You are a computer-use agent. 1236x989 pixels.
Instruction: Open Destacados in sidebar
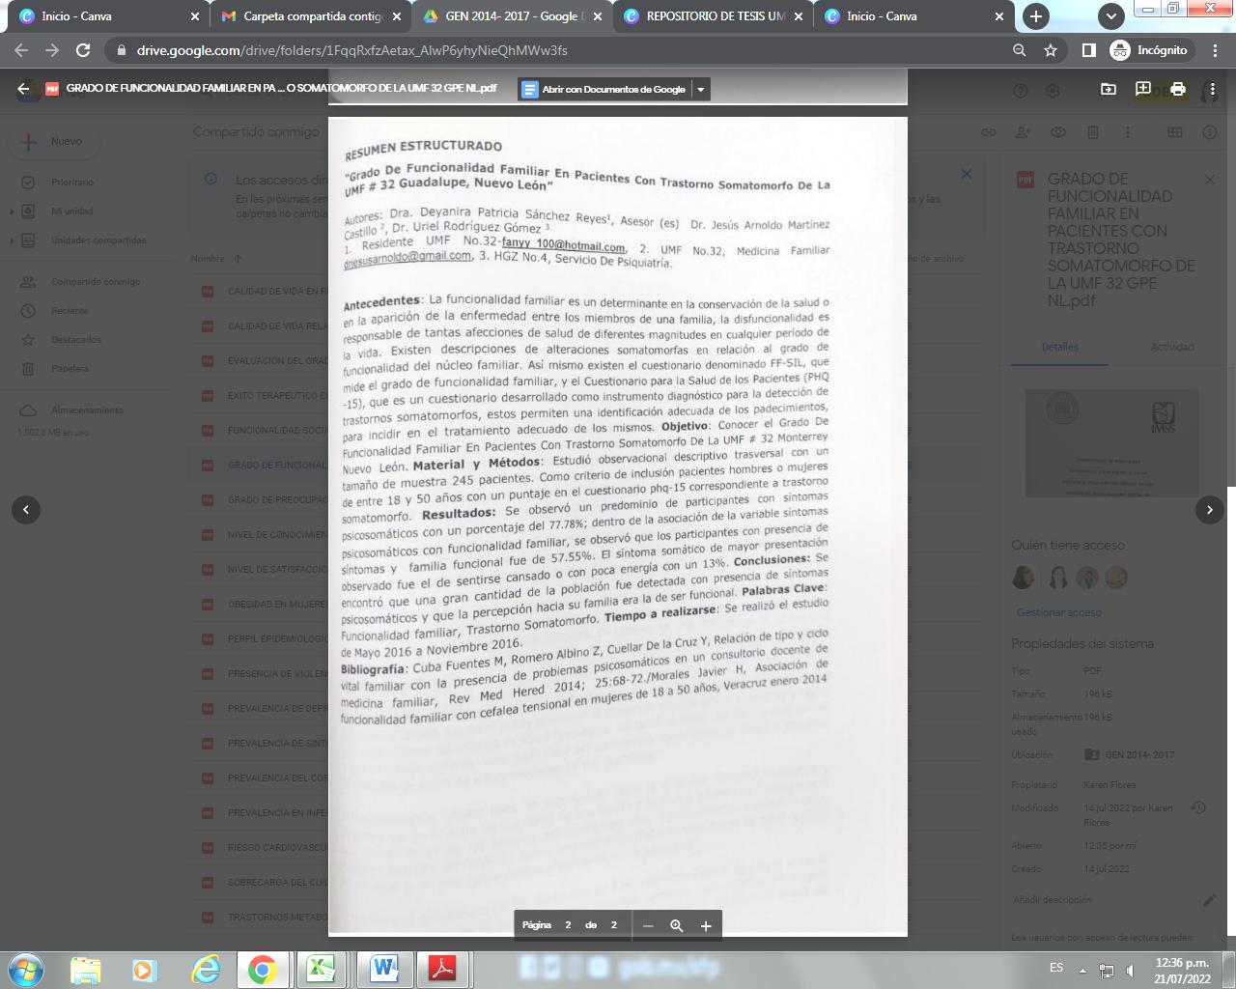[x=75, y=339]
